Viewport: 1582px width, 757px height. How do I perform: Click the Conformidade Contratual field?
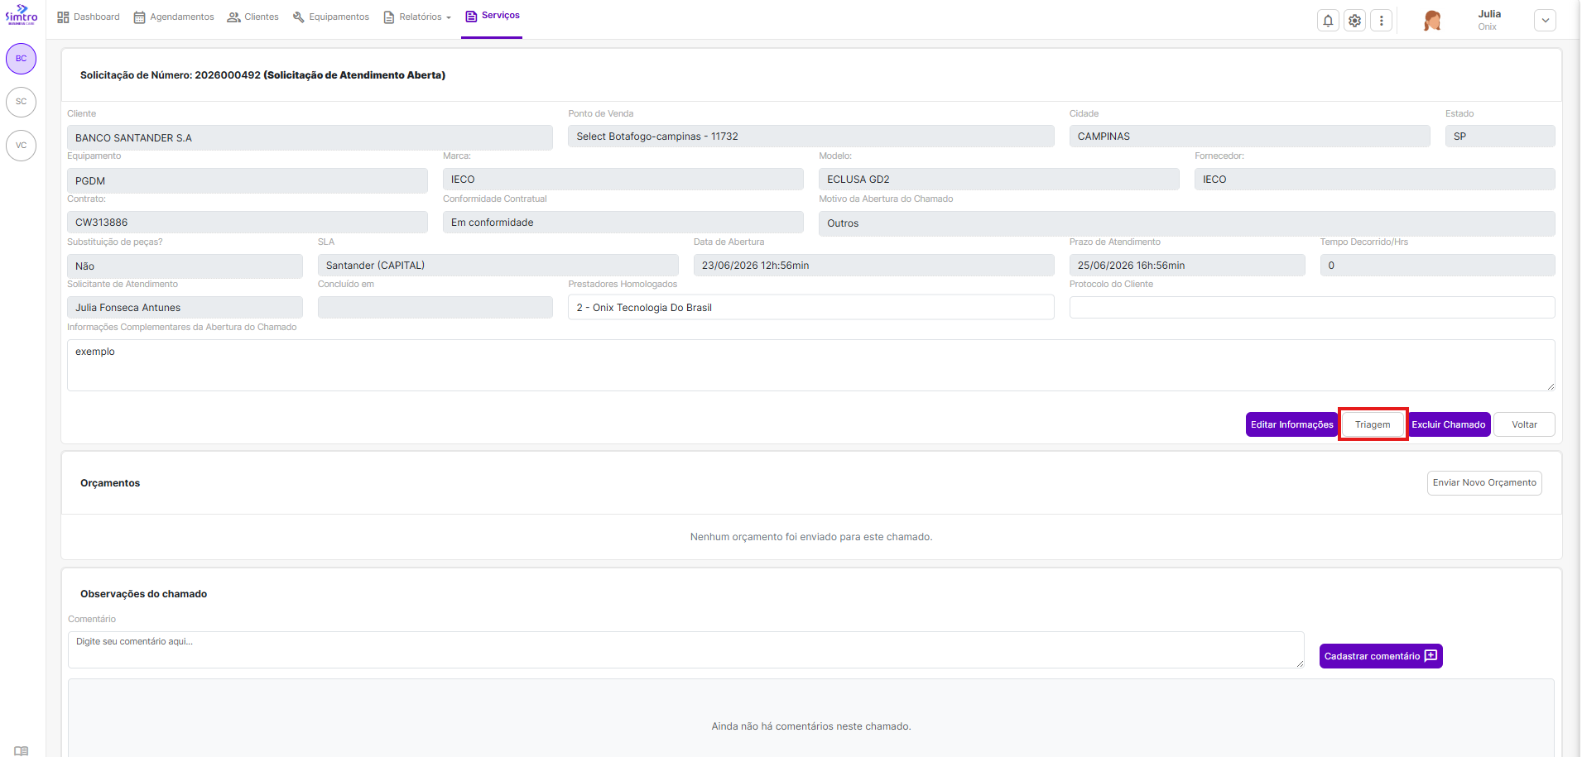click(623, 223)
